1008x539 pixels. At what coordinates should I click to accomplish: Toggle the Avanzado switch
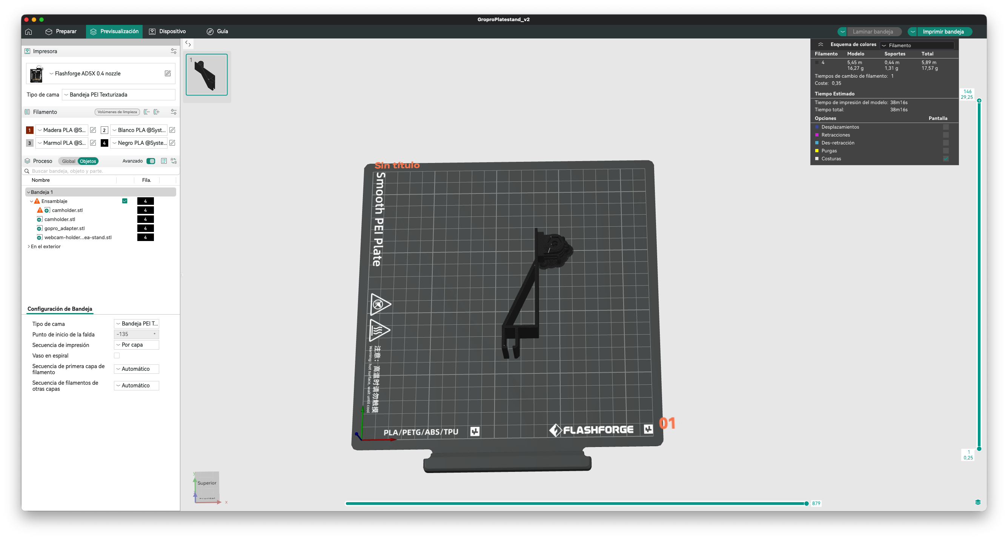pos(151,161)
